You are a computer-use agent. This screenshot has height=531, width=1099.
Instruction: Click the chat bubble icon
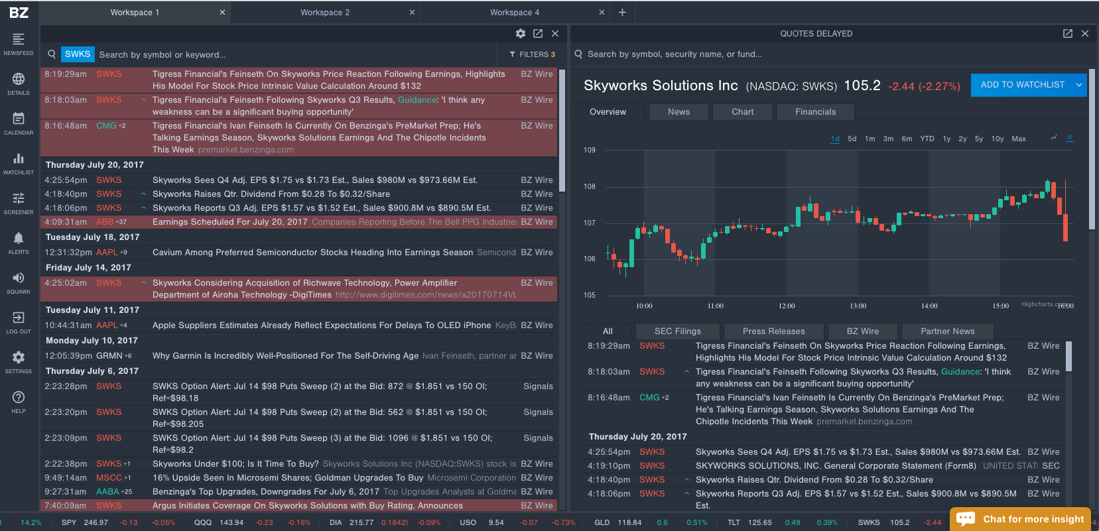click(x=966, y=519)
